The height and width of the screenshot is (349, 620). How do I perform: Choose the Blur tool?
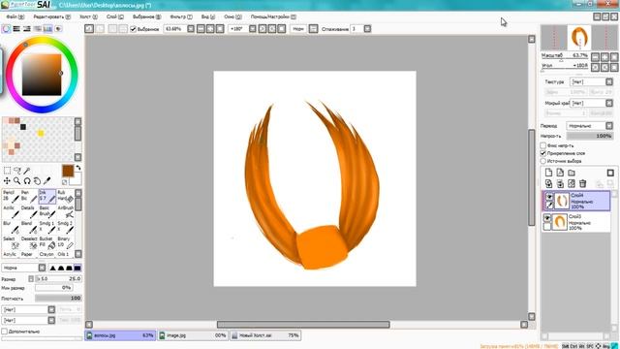11,227
